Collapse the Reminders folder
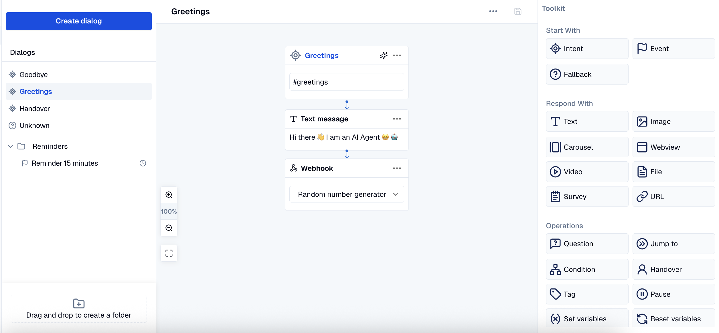 (10, 146)
